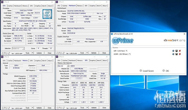
Task: Click the CPU name field Intel Core i7 8700K
Action: click(26, 10)
